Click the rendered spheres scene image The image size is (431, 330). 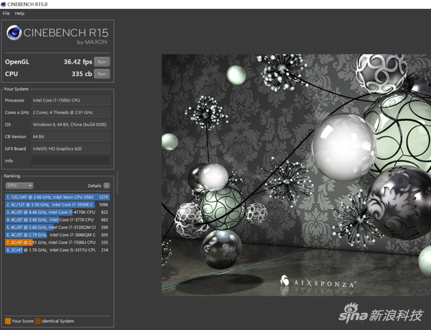pos(296,175)
